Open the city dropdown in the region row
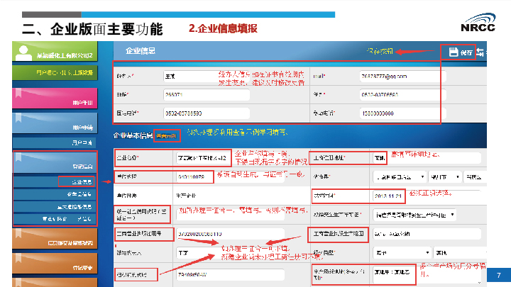The width and height of the screenshot is (511, 287). point(436,176)
